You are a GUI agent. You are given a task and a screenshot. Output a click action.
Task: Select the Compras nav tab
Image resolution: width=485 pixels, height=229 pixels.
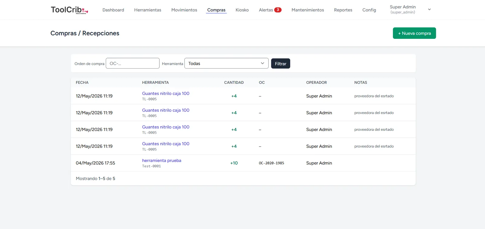pos(216,10)
